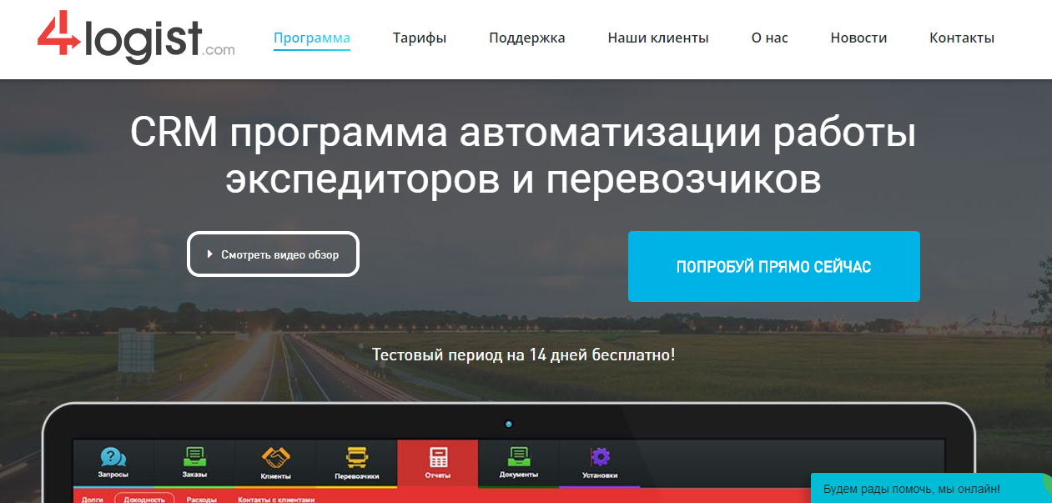Select the Контакты с клиентами sub-tab
The height and width of the screenshot is (503, 1052).
(x=277, y=499)
